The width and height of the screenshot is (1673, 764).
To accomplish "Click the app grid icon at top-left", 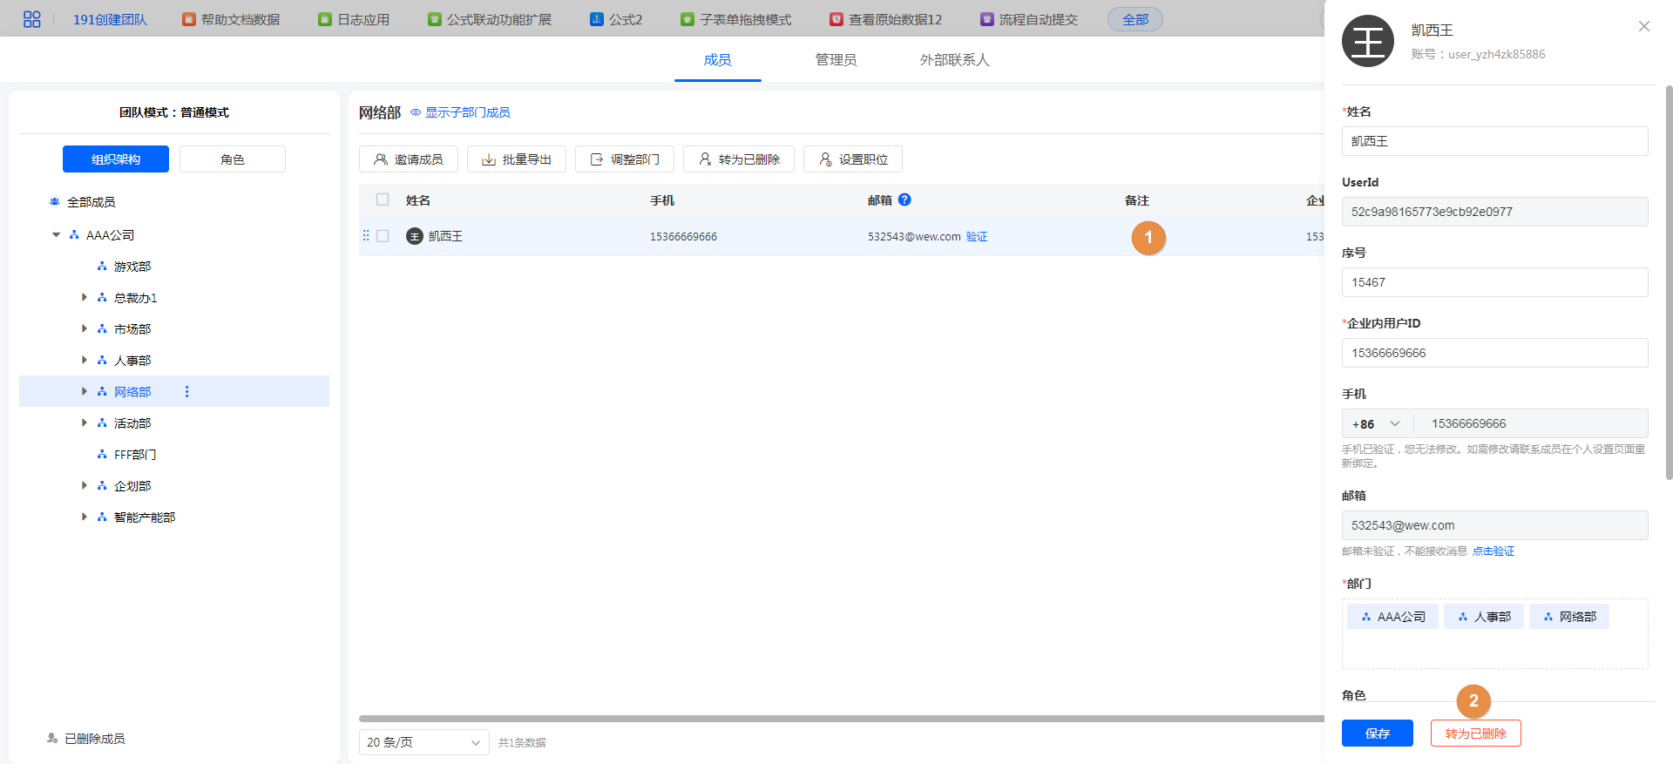I will tap(32, 19).
